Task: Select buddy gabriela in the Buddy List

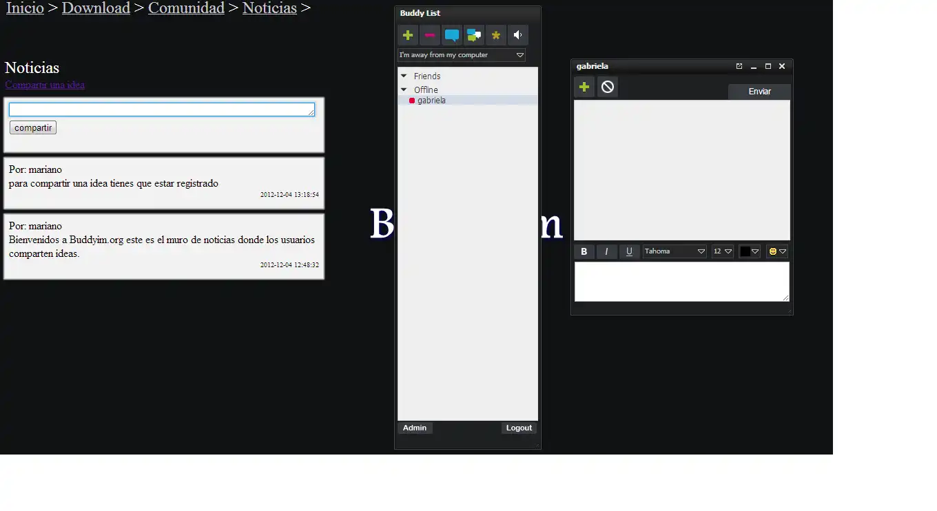Action: click(468, 101)
